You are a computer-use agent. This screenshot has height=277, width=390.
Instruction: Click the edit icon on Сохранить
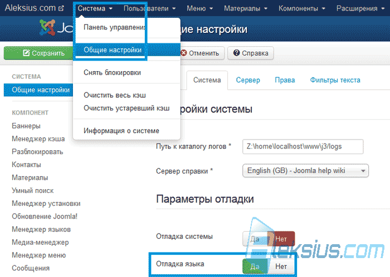26,53
